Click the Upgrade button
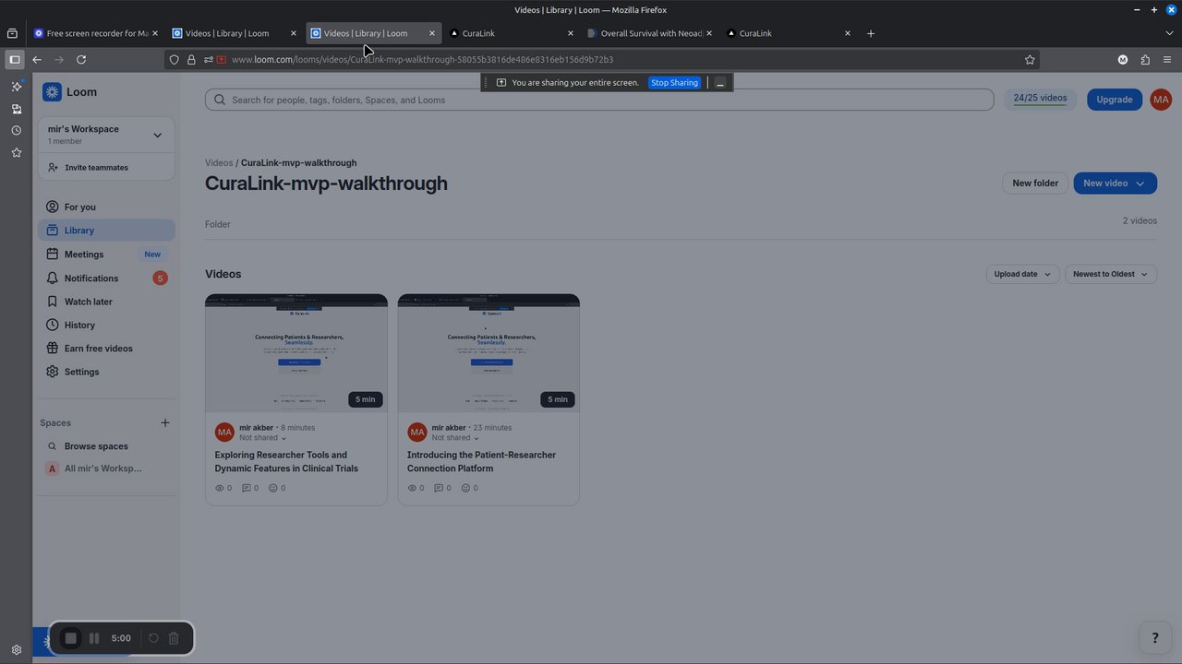1182x664 pixels. point(1115,100)
